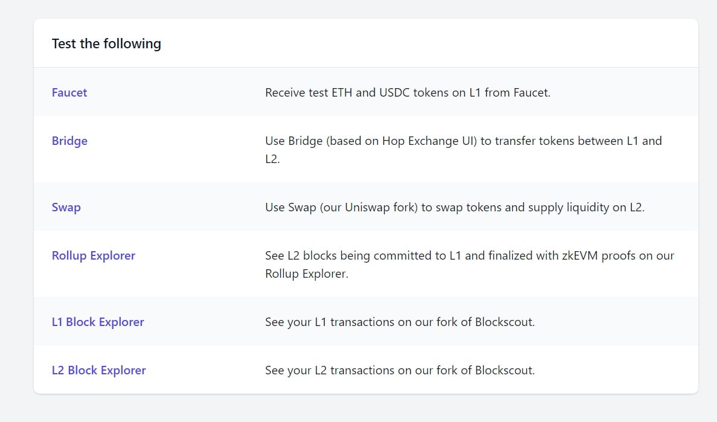Click the wrapped 'L2.' line under the Bridge description
The image size is (717, 422).
[272, 159]
